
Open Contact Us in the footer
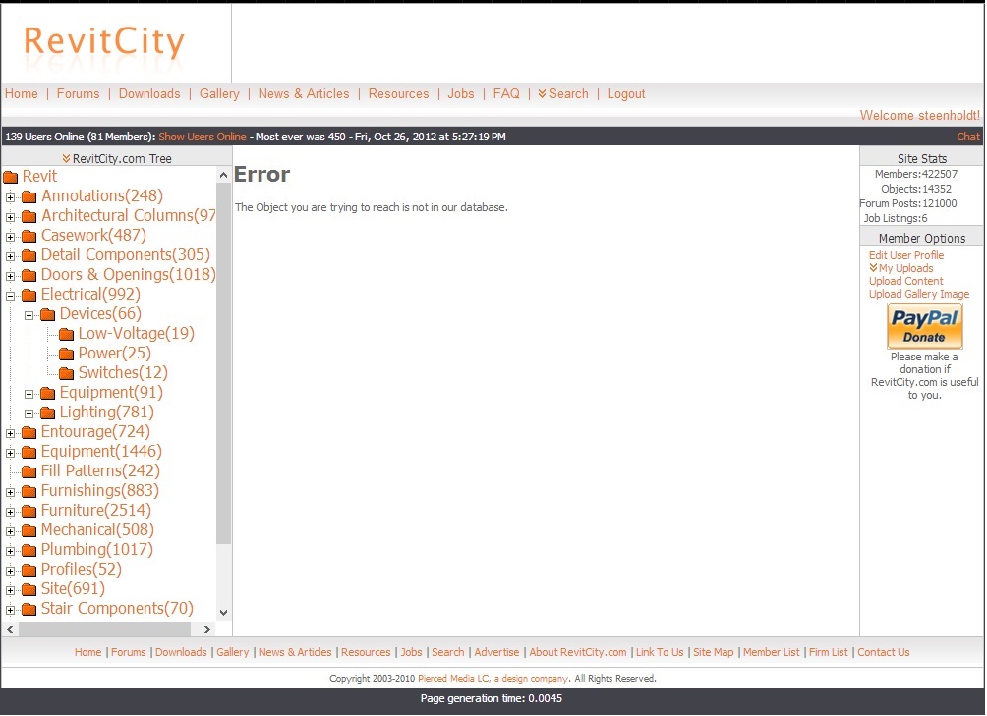coord(883,652)
